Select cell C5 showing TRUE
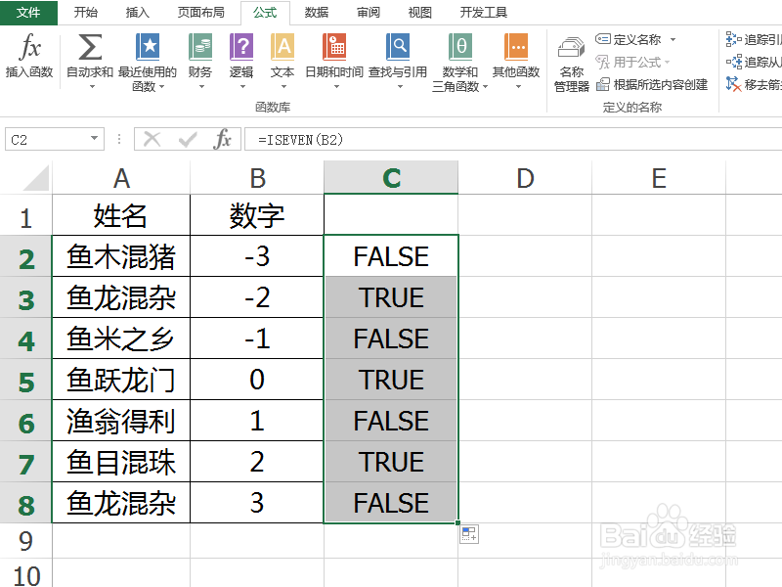The width and height of the screenshot is (782, 587). coord(391,380)
